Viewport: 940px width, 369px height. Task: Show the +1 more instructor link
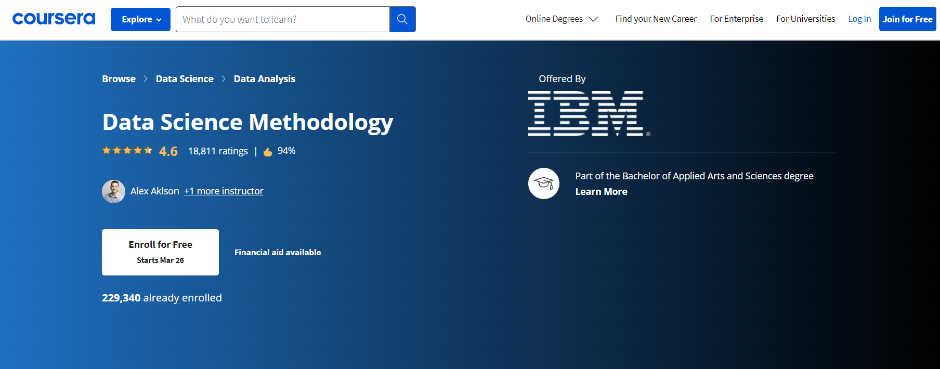pos(224,191)
